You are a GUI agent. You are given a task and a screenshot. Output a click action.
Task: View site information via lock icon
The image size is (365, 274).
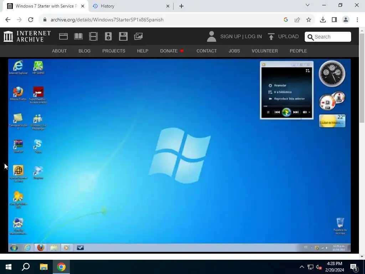click(x=45, y=20)
